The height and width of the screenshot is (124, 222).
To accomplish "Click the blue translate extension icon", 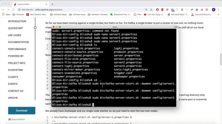I will coord(172,10).
